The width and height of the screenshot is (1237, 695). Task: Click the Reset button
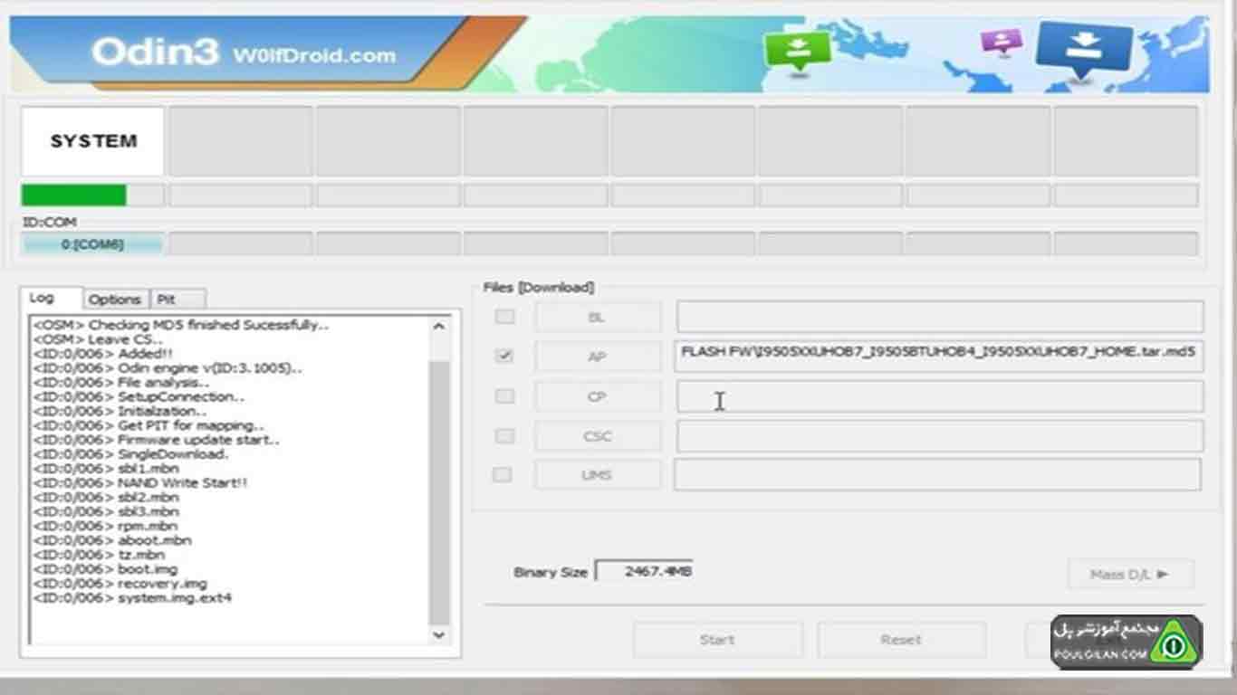(x=901, y=639)
